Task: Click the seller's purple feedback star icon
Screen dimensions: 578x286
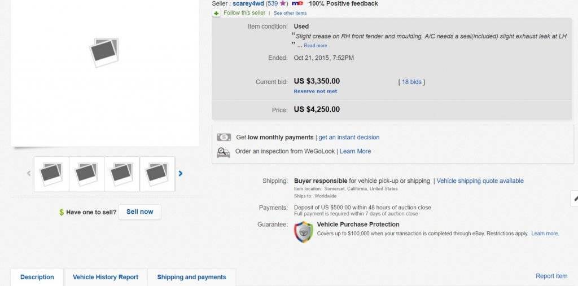Action: point(283,3)
